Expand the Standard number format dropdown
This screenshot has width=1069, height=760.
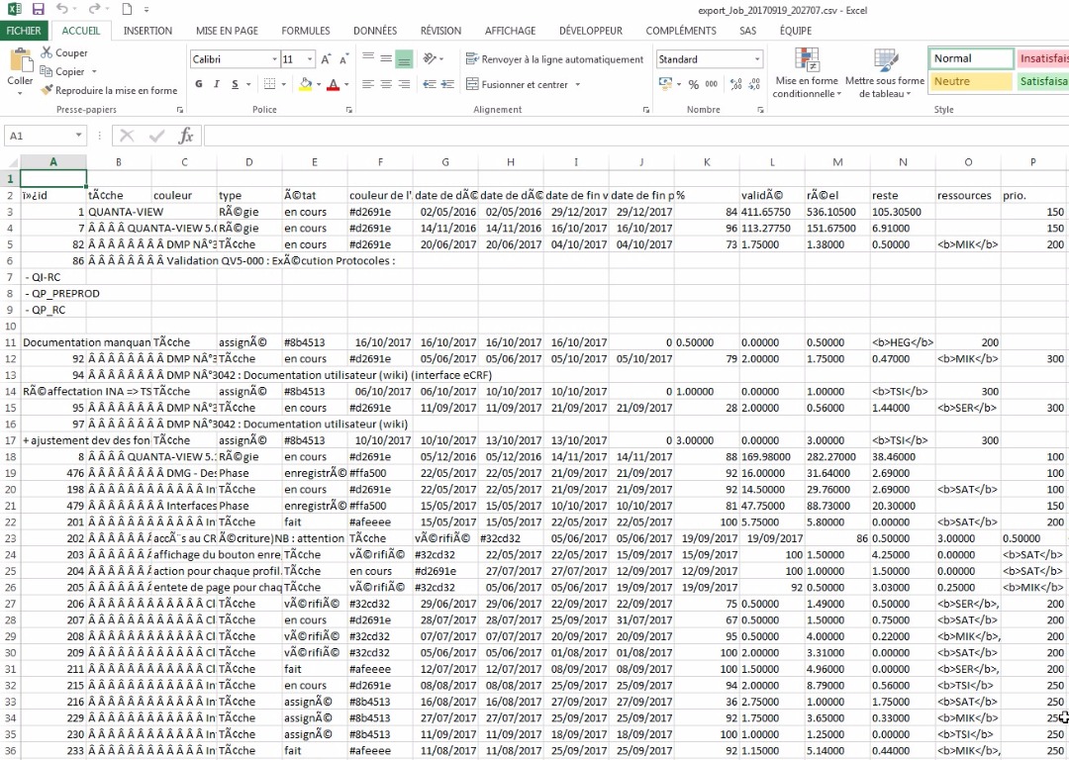click(x=757, y=59)
